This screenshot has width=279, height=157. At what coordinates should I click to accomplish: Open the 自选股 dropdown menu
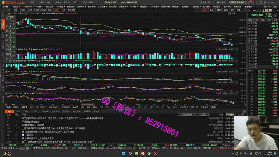(x=16, y=7)
